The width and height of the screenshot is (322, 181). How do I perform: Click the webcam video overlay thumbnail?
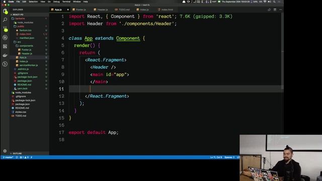point(281,158)
